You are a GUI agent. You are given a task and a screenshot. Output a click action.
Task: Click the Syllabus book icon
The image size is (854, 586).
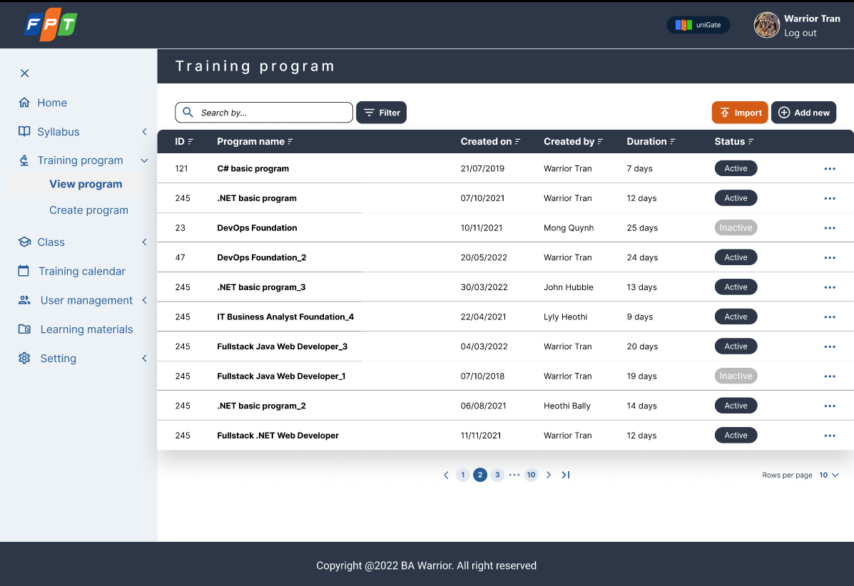pyautogui.click(x=24, y=131)
